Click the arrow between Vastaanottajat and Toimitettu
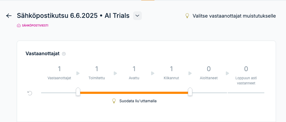Screen dimensions: 286x122 click(78, 73)
